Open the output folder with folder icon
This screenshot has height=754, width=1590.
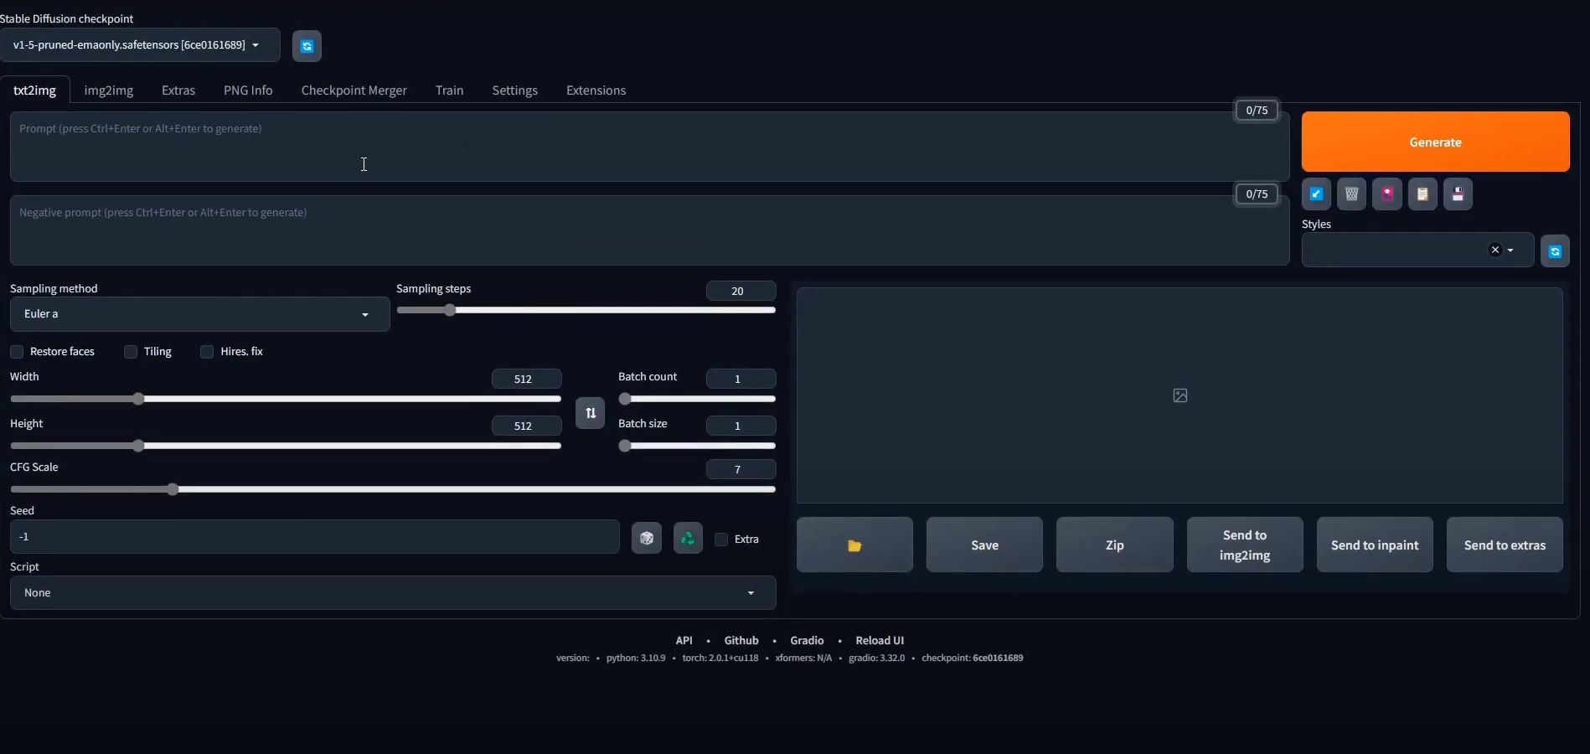pyautogui.click(x=854, y=545)
